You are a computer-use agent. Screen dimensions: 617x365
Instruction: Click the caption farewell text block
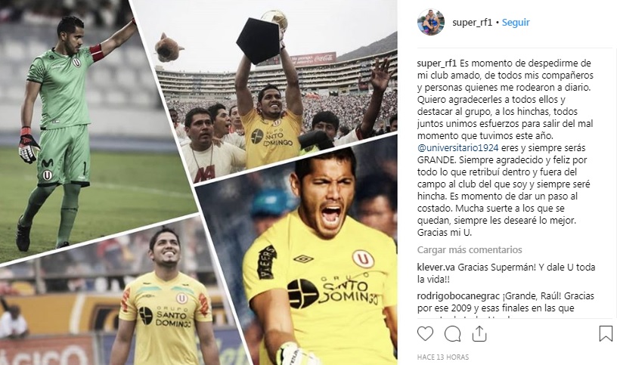505,148
